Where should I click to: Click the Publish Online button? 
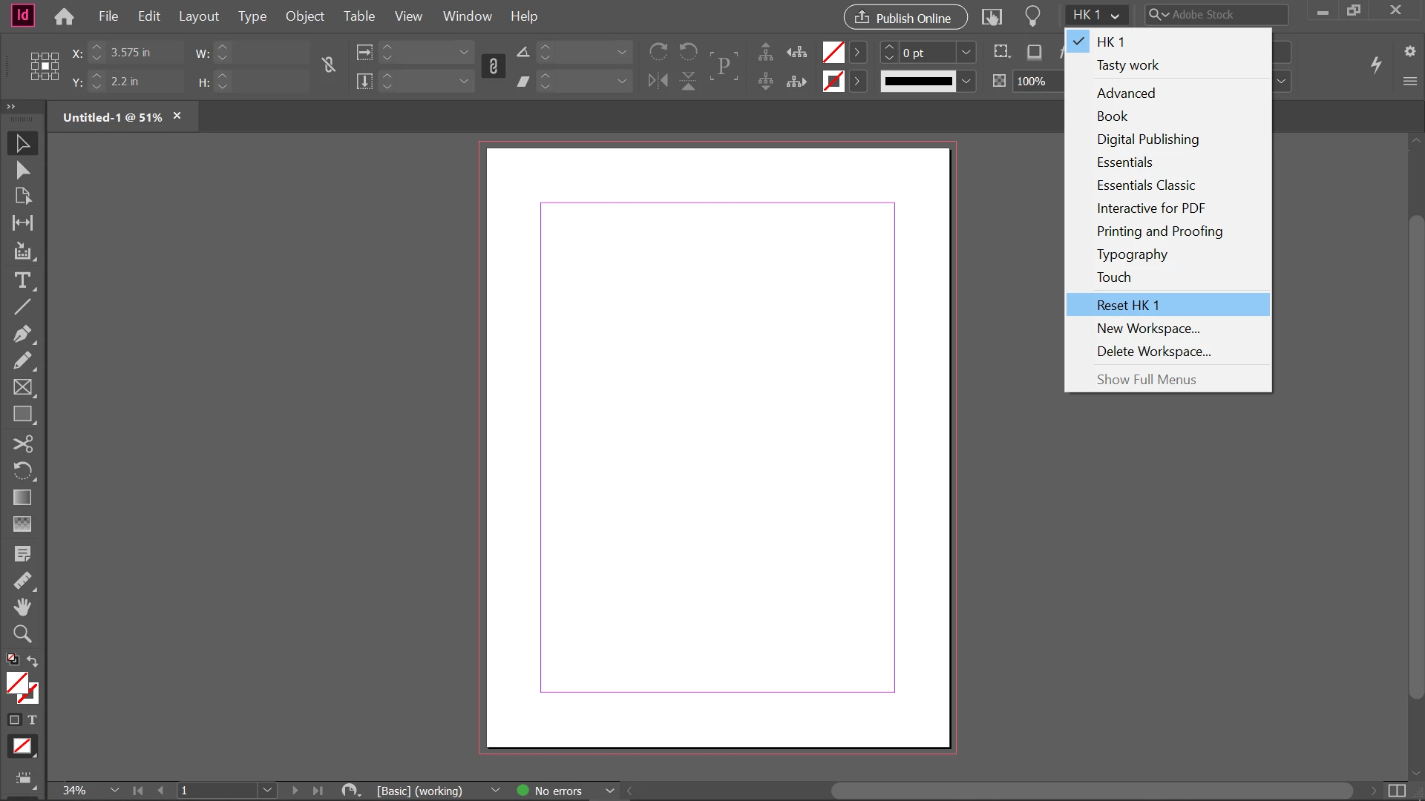(x=905, y=17)
